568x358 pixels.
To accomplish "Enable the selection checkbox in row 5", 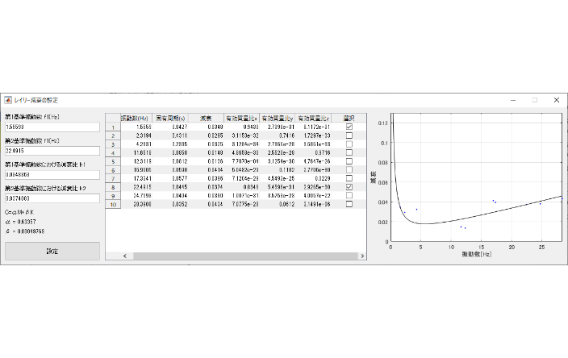I will click(349, 161).
